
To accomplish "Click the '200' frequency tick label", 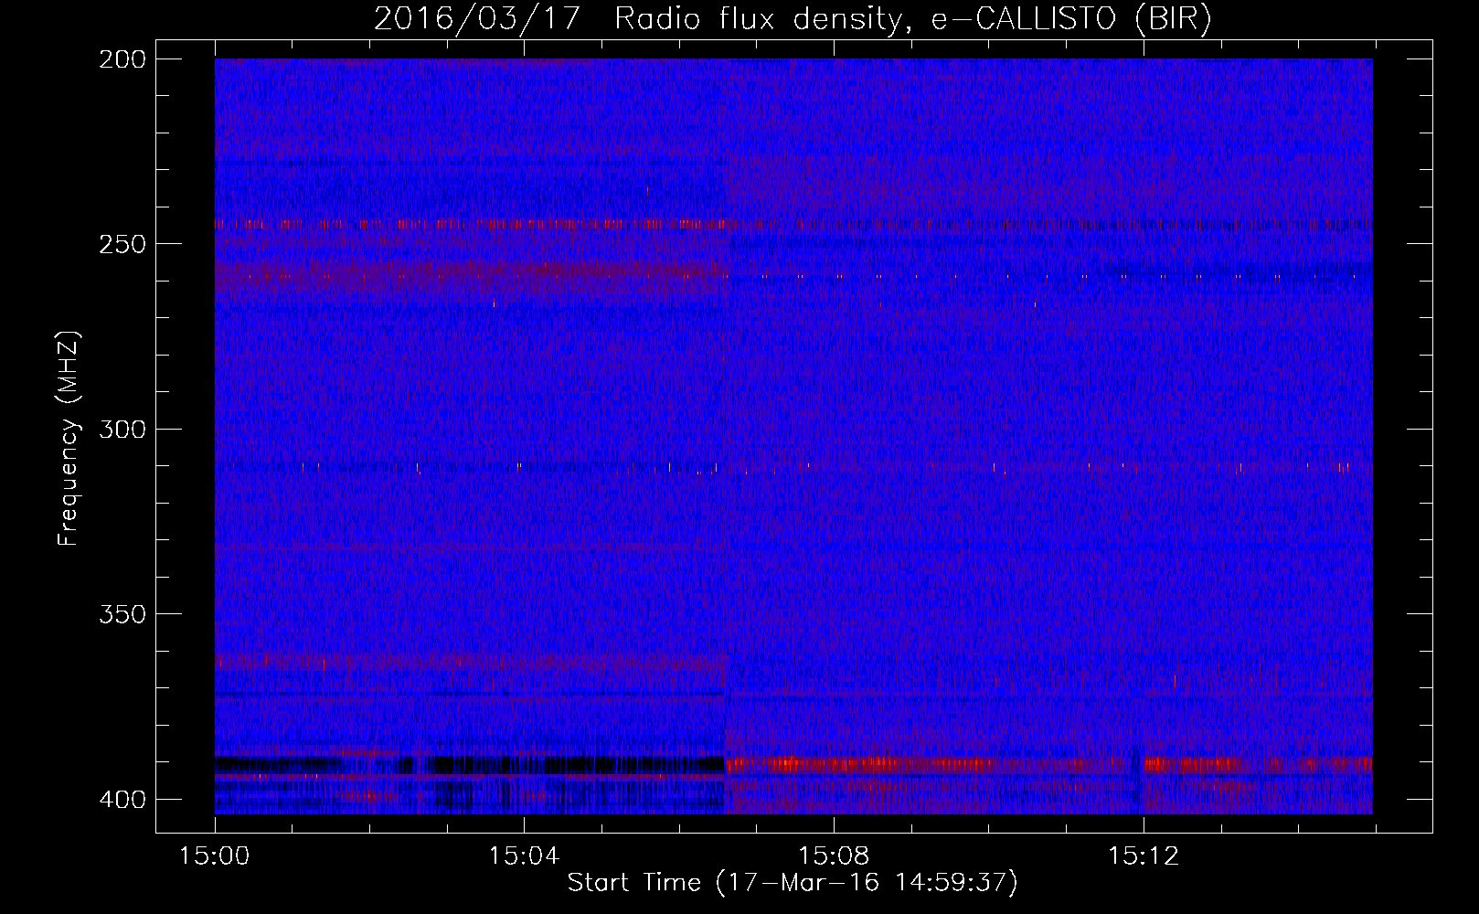I will point(122,59).
